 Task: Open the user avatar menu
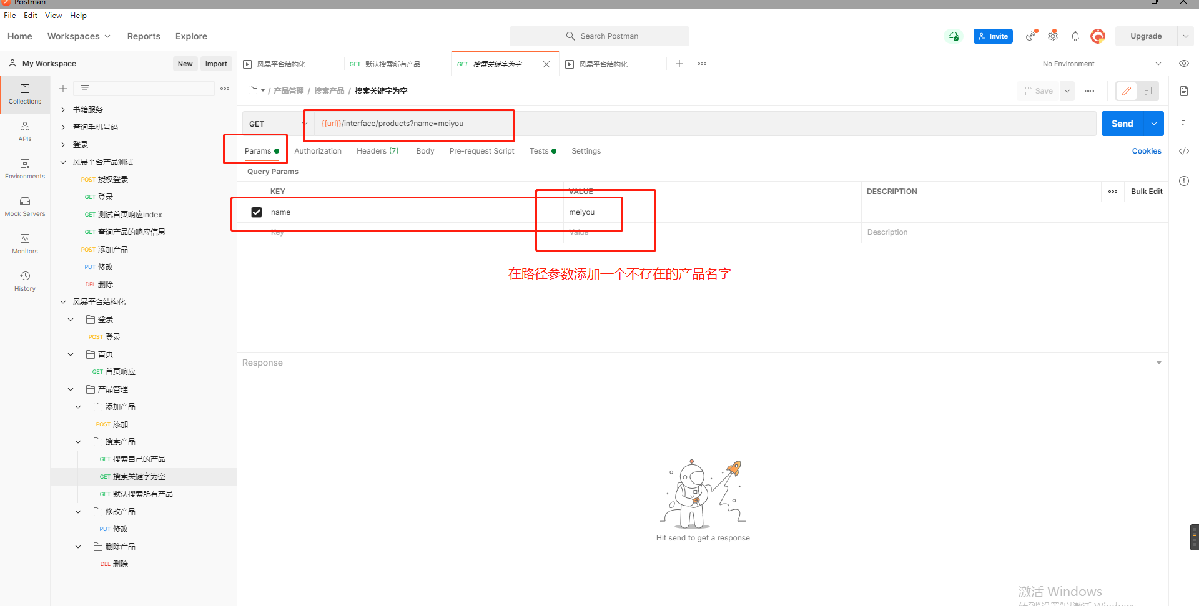pos(1098,36)
